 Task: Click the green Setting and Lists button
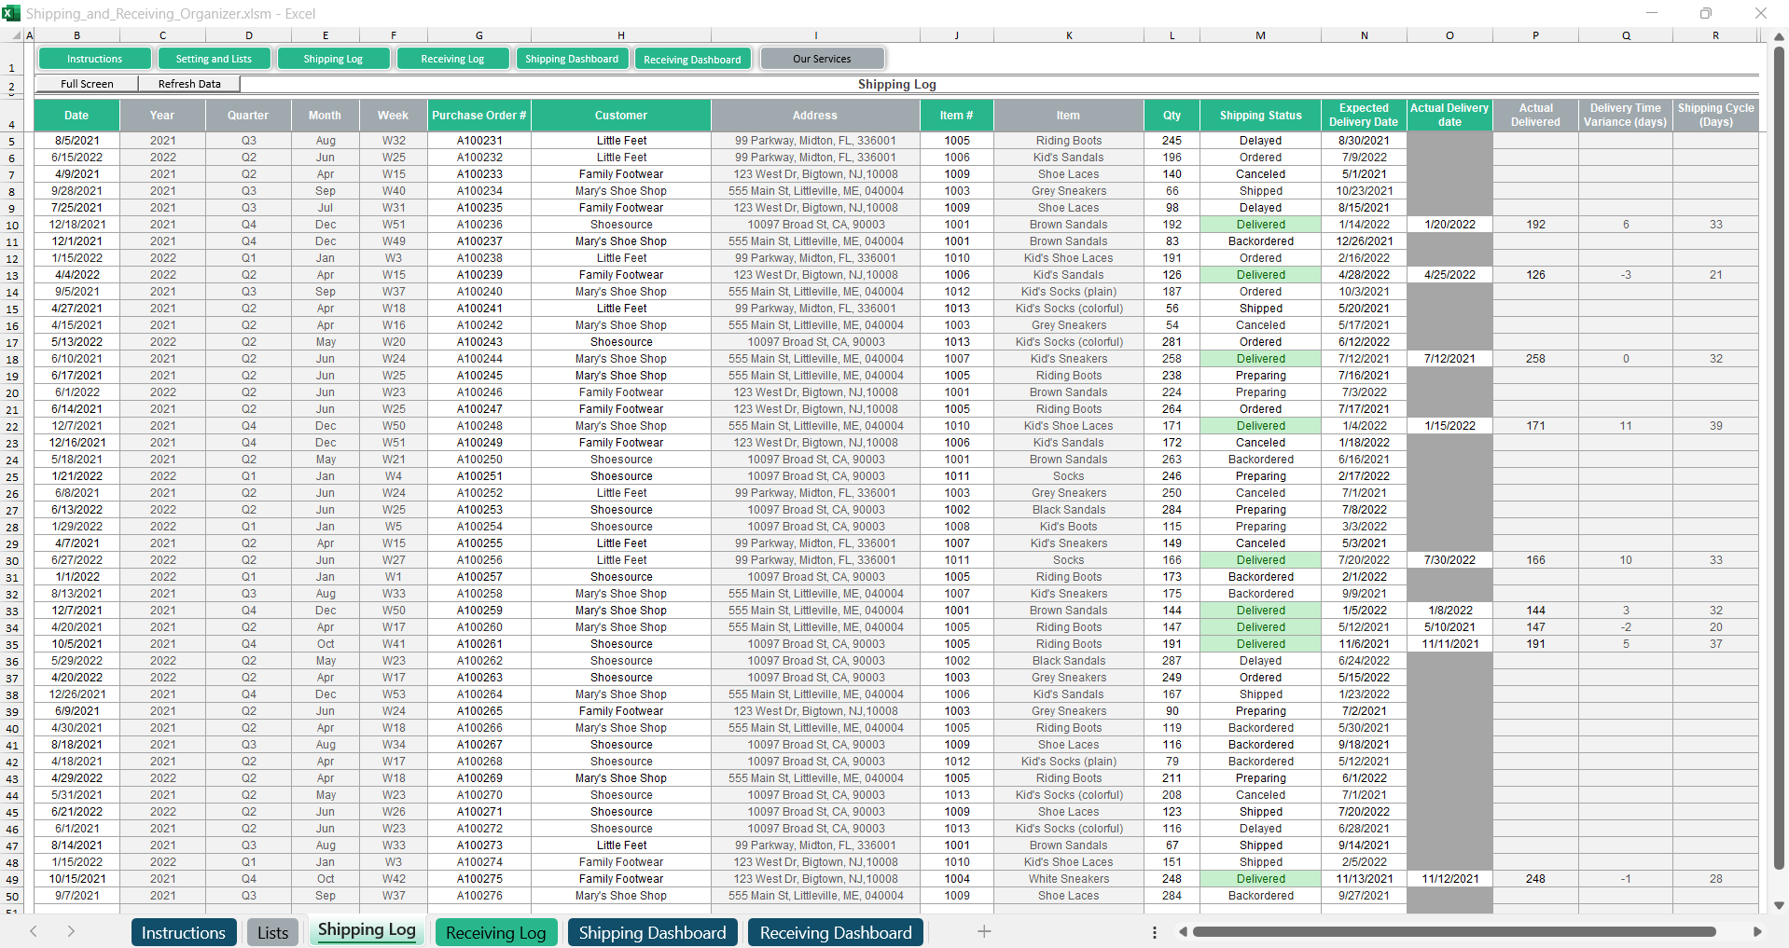[x=214, y=59]
